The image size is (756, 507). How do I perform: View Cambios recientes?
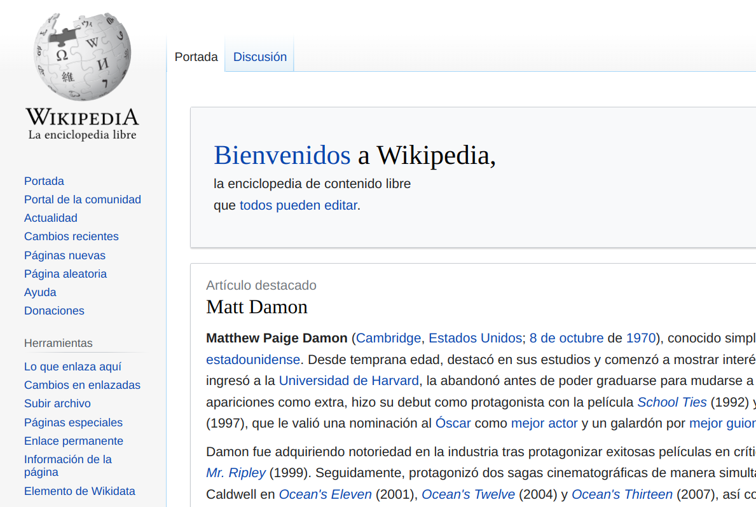(x=71, y=236)
